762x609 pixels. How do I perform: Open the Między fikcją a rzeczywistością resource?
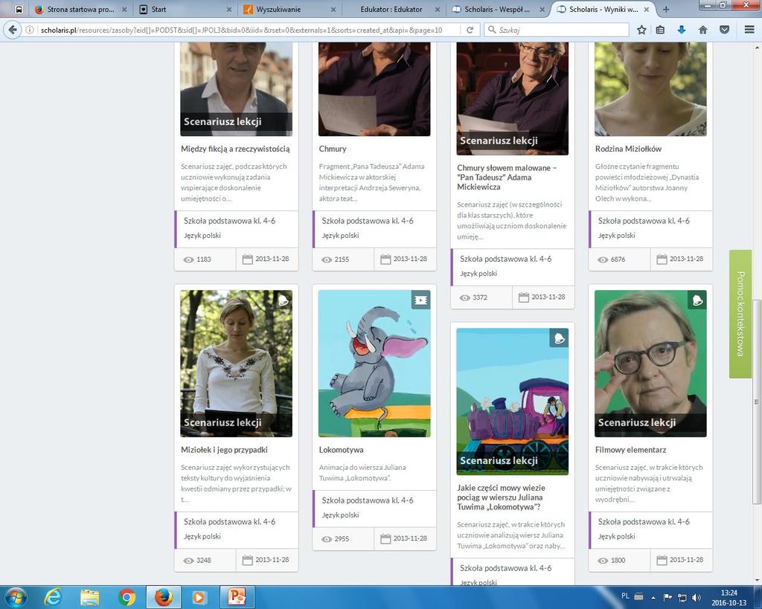(x=235, y=149)
